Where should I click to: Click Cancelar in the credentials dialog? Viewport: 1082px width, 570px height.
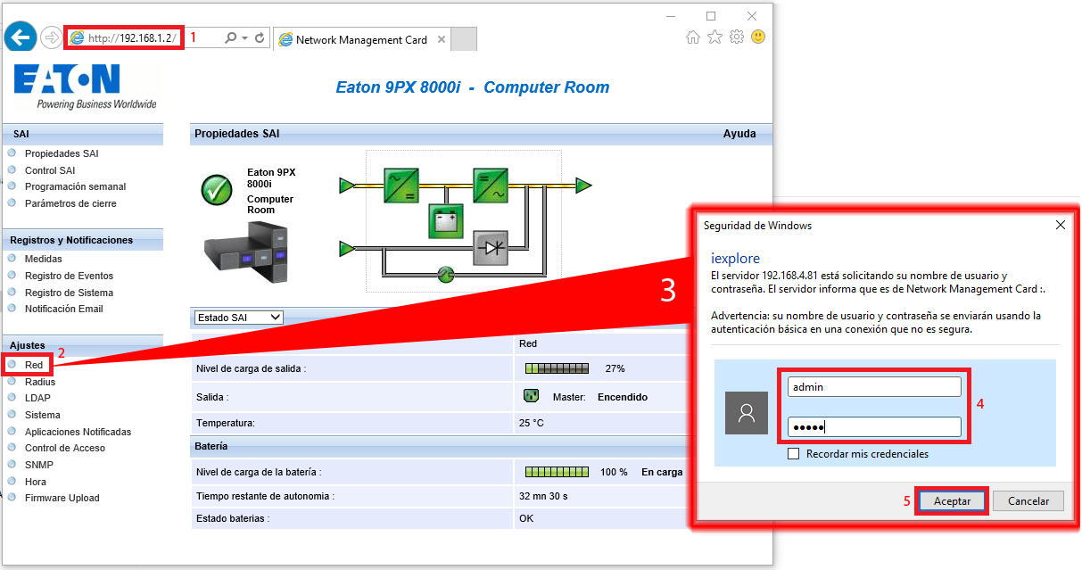(1028, 501)
